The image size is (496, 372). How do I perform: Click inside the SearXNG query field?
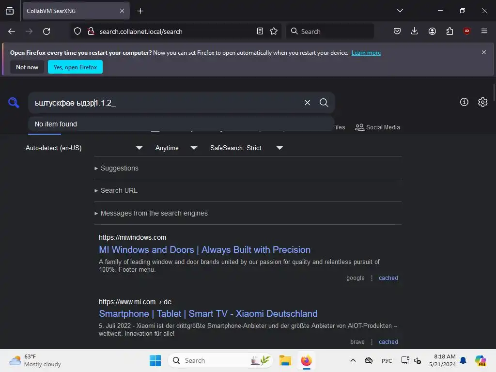(x=165, y=103)
